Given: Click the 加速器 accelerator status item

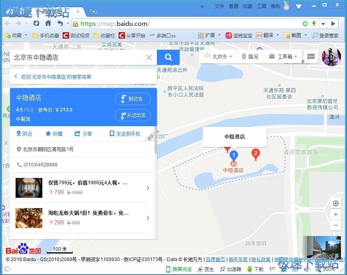Looking at the screenshot, I should (x=230, y=269).
